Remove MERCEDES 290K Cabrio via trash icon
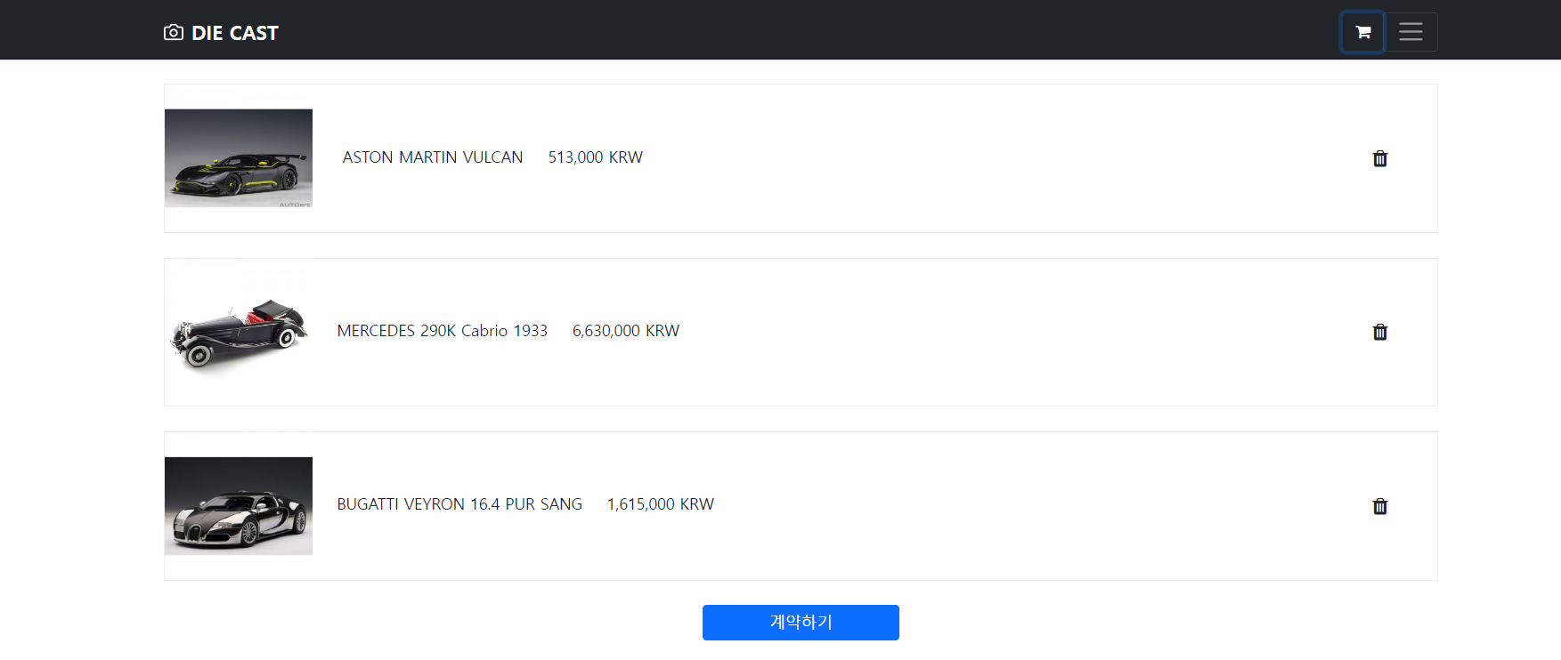 click(1380, 332)
